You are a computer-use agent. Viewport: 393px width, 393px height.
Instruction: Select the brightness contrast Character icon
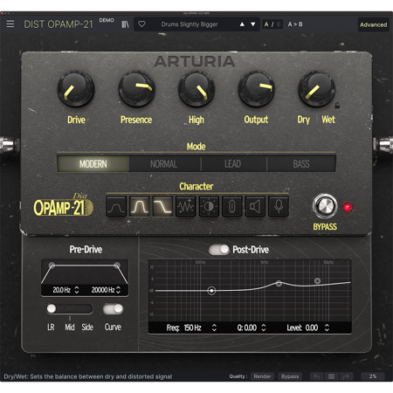[x=209, y=206]
